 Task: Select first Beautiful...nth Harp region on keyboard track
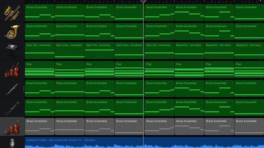189,51
